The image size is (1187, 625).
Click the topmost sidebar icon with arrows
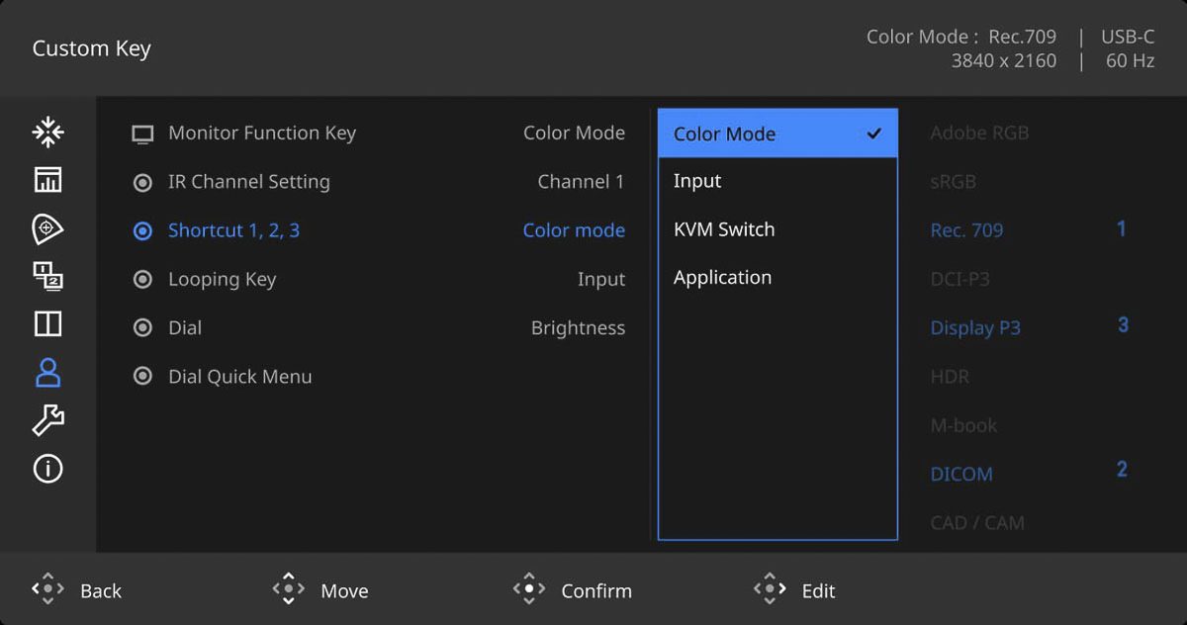(x=47, y=132)
